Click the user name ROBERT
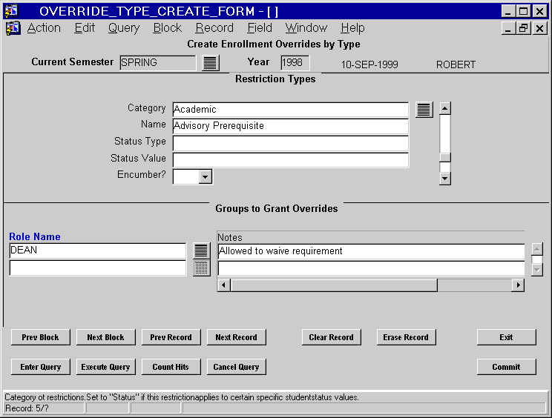The height and width of the screenshot is (418, 552). tap(456, 64)
